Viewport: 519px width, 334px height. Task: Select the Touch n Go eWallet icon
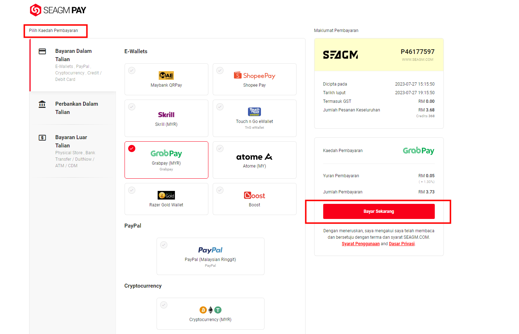tap(254, 111)
